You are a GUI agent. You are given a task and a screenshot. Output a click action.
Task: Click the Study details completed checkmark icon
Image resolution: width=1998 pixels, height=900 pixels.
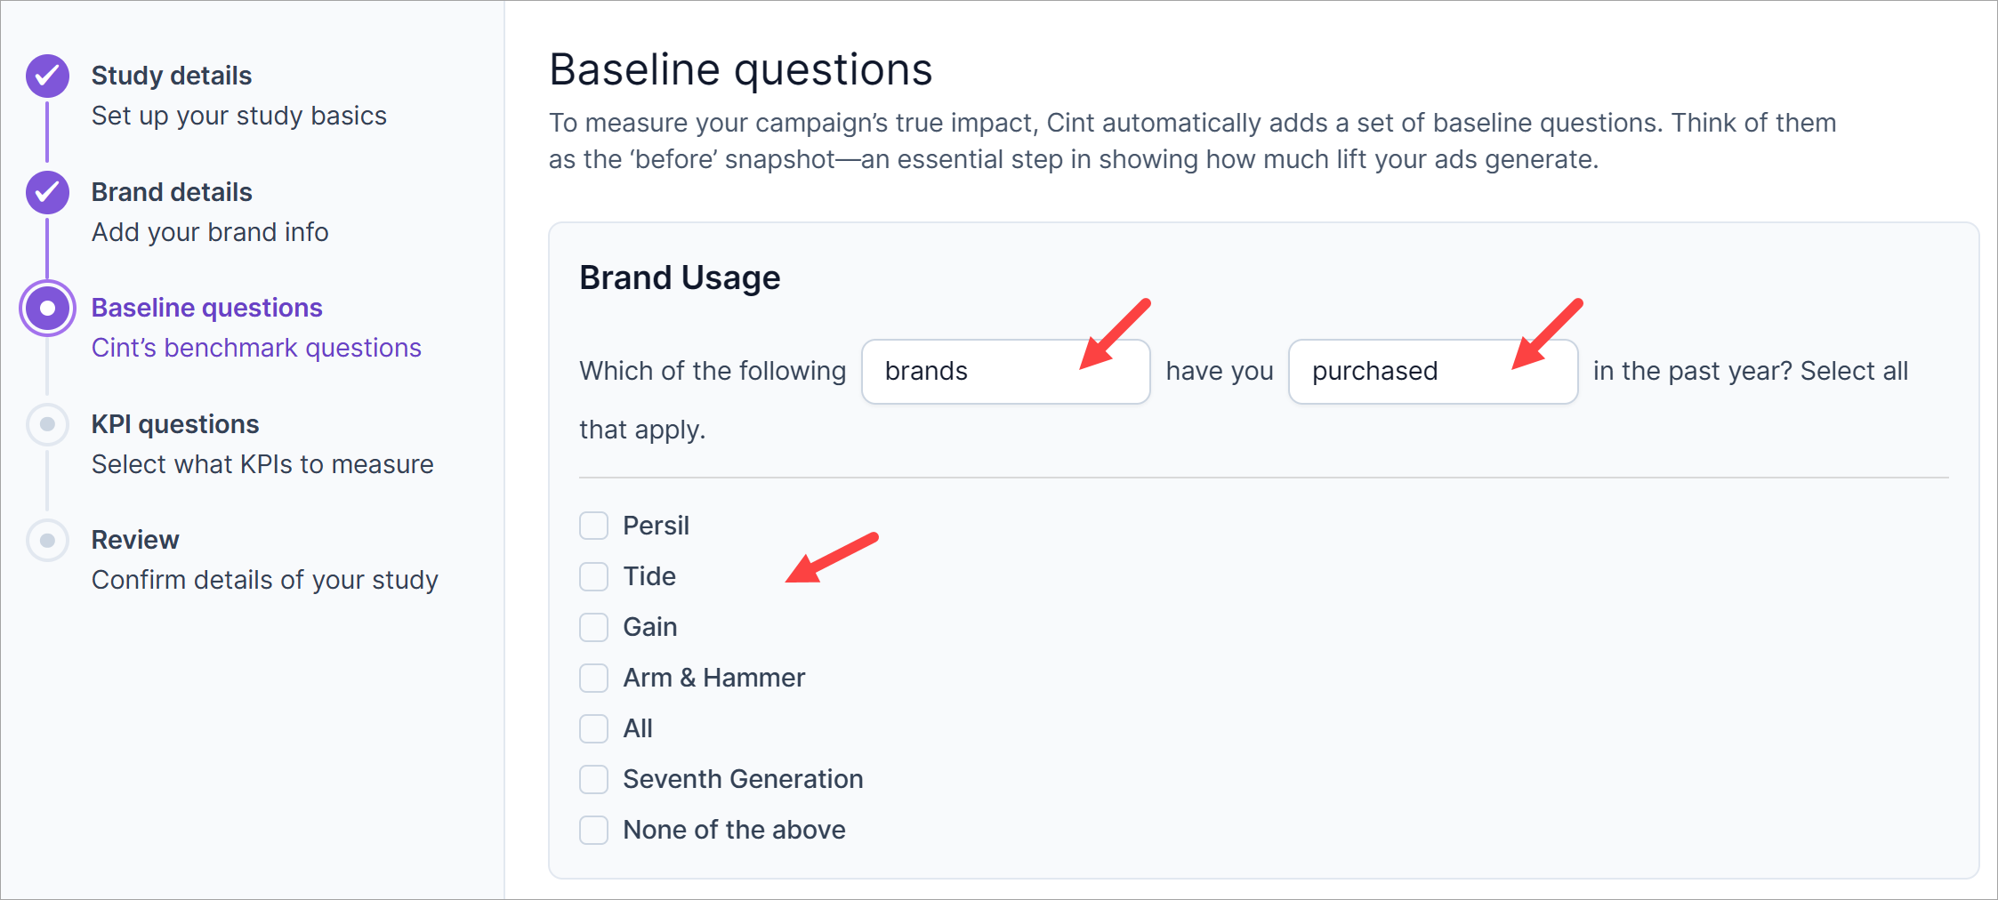(48, 76)
